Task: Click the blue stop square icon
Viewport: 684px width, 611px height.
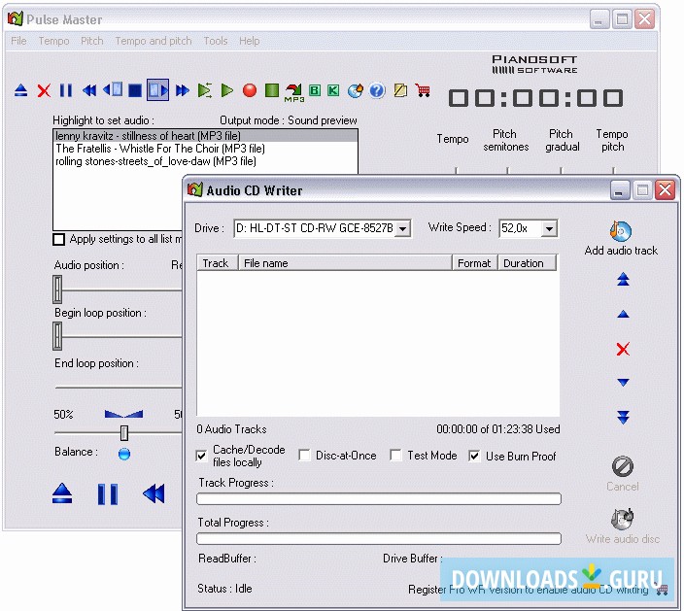Action: point(135,90)
